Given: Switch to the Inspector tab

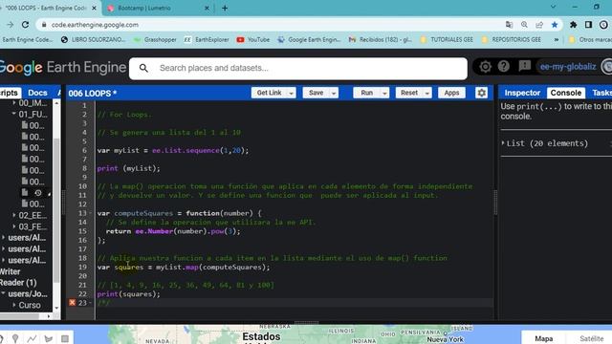Looking at the screenshot, I should [x=522, y=93].
